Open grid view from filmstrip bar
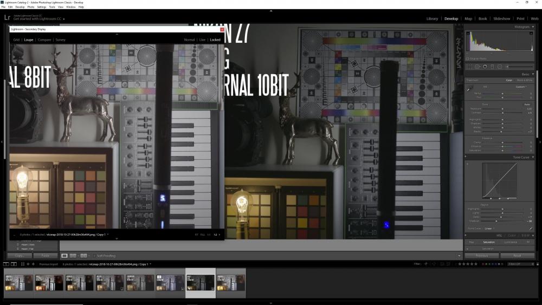542x305 pixels. point(22,264)
